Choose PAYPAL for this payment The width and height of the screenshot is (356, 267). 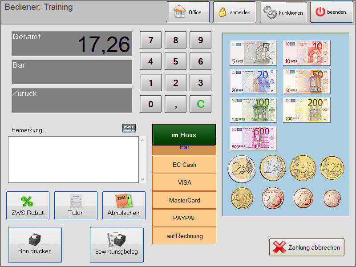click(184, 218)
